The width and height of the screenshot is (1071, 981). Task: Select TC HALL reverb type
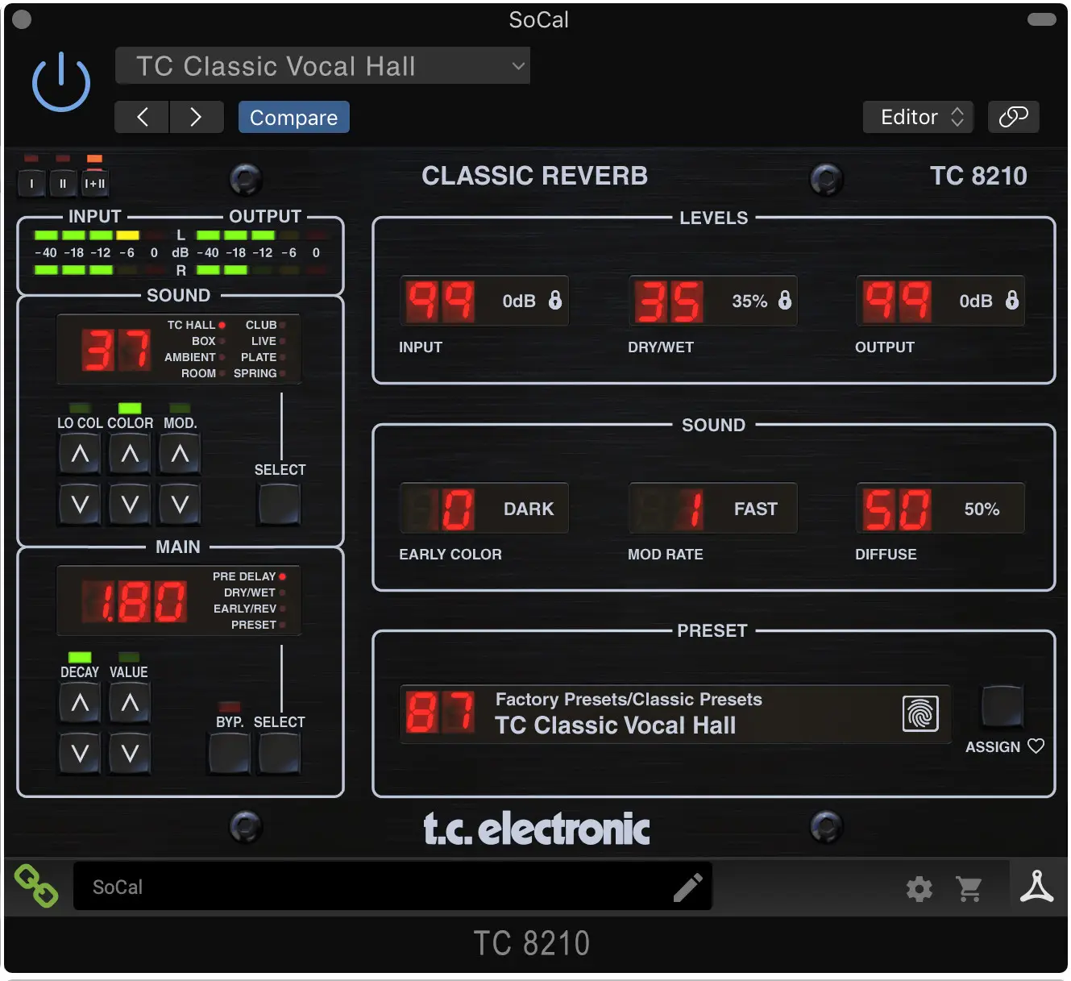click(196, 325)
